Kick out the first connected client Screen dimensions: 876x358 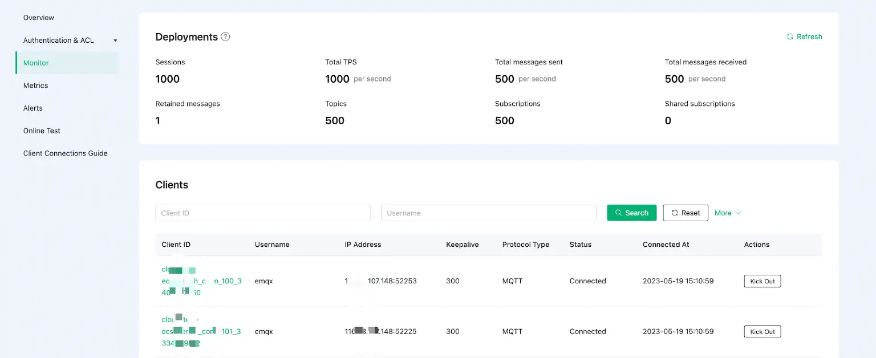(762, 280)
